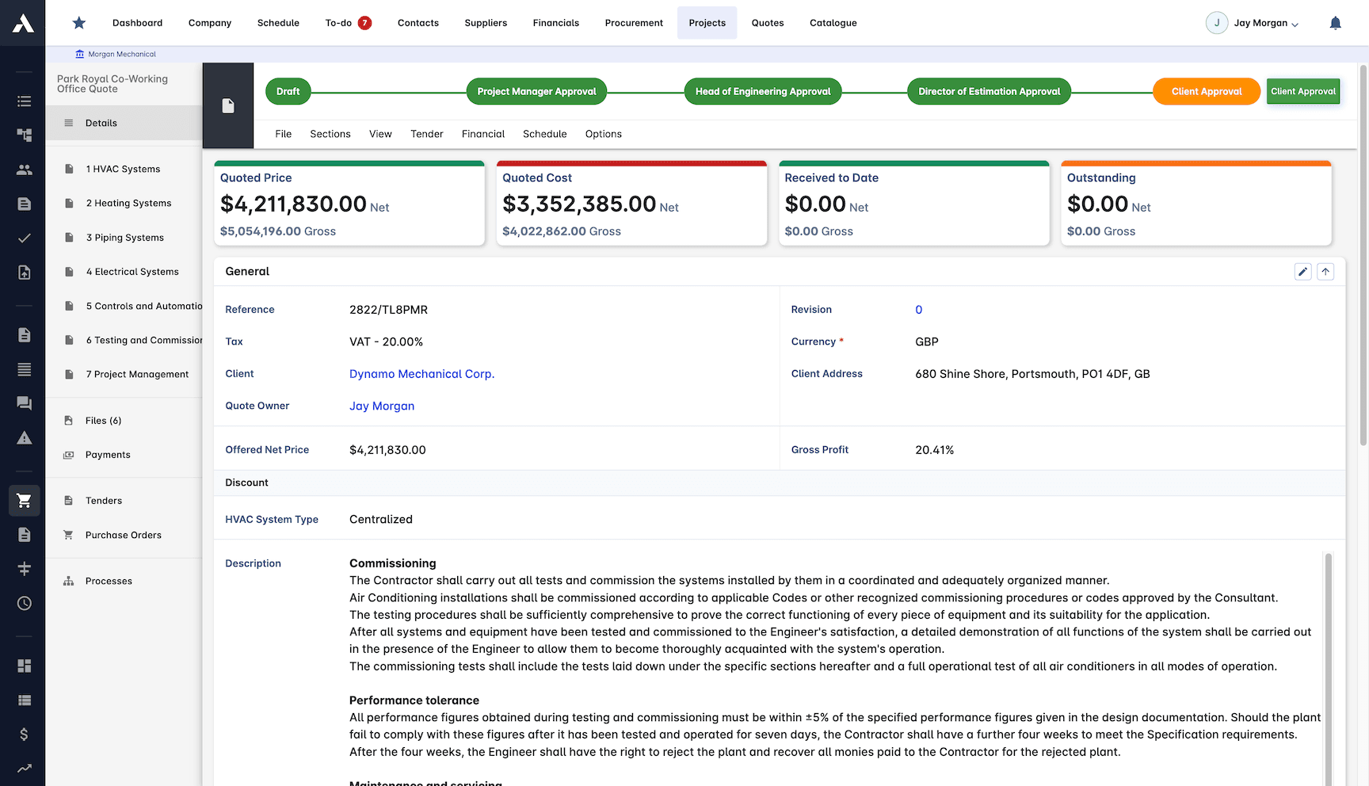The width and height of the screenshot is (1369, 786).
Task: Click the notification bell
Action: point(1336,23)
